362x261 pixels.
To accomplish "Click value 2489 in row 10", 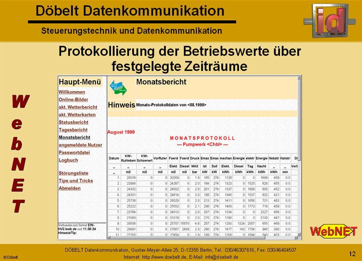I will [x=186, y=229].
